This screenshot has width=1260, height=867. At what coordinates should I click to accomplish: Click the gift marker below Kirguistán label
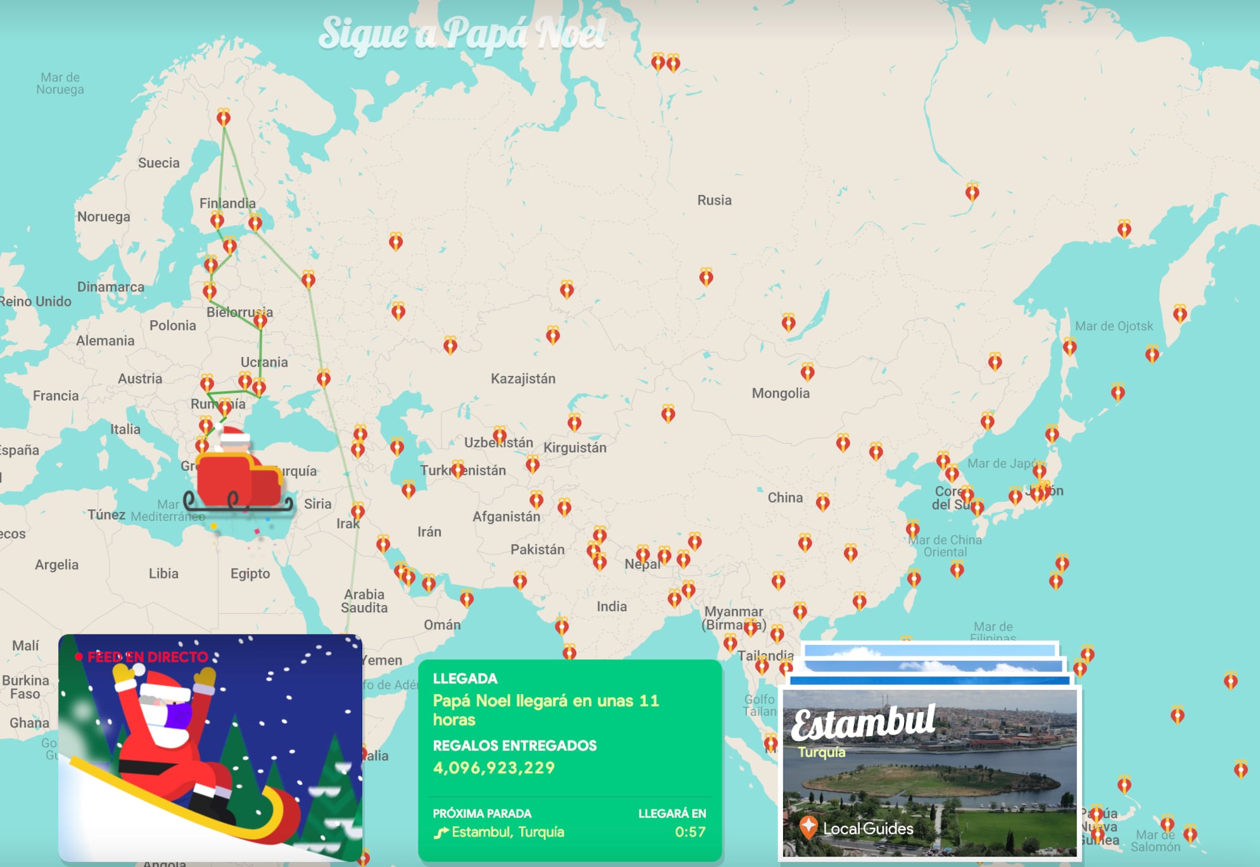pos(532,465)
